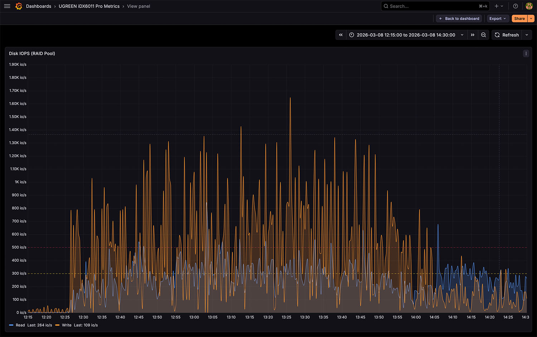Click the Grafana logo icon
The width and height of the screenshot is (537, 337).
pyautogui.click(x=19, y=6)
